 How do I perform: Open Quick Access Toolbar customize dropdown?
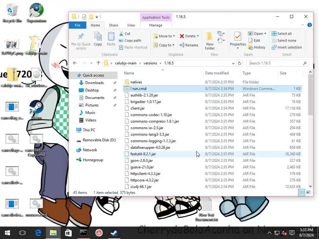coord(97,17)
